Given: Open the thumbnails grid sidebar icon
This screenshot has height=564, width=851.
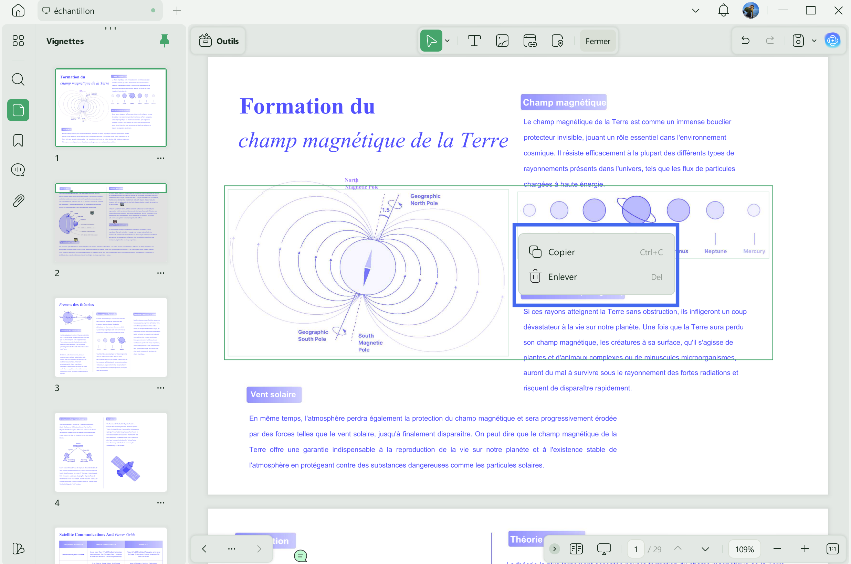Looking at the screenshot, I should [18, 41].
